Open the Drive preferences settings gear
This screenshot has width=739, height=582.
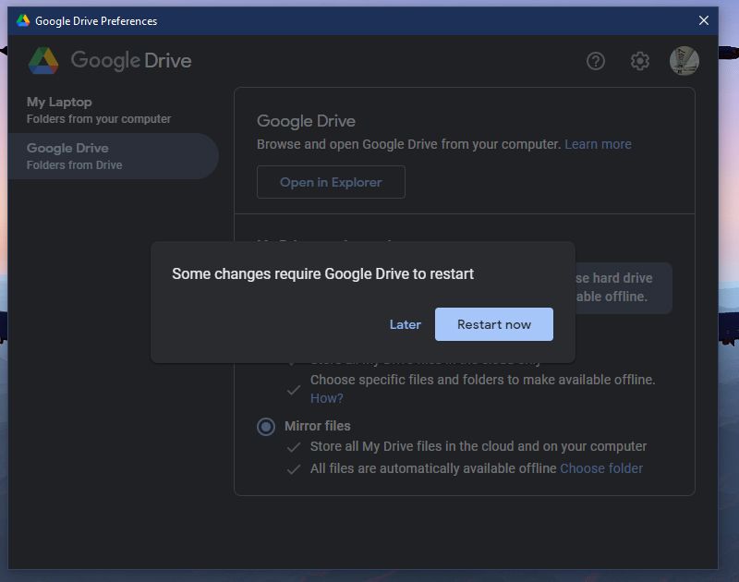[x=639, y=61]
